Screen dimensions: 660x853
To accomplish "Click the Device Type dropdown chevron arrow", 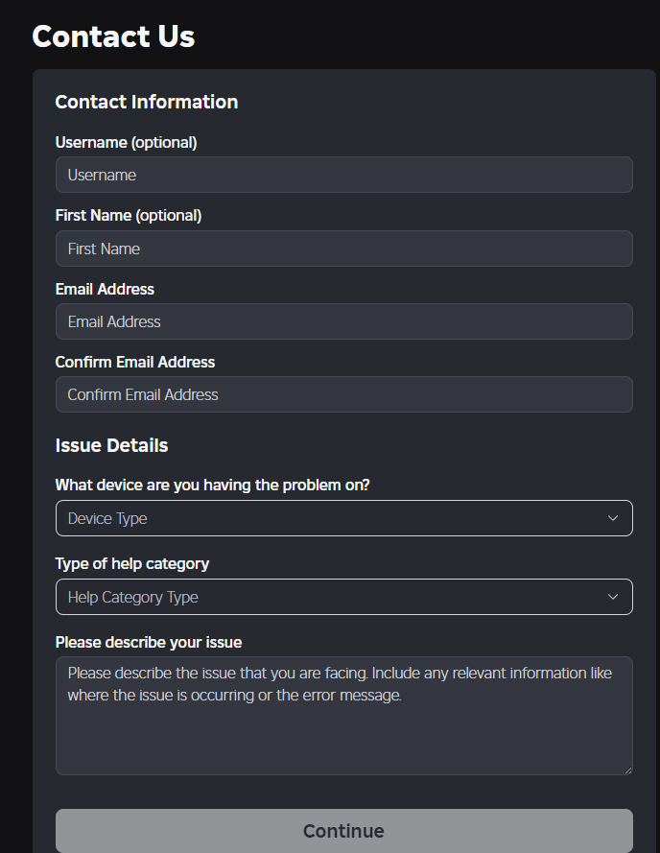I will [x=613, y=518].
